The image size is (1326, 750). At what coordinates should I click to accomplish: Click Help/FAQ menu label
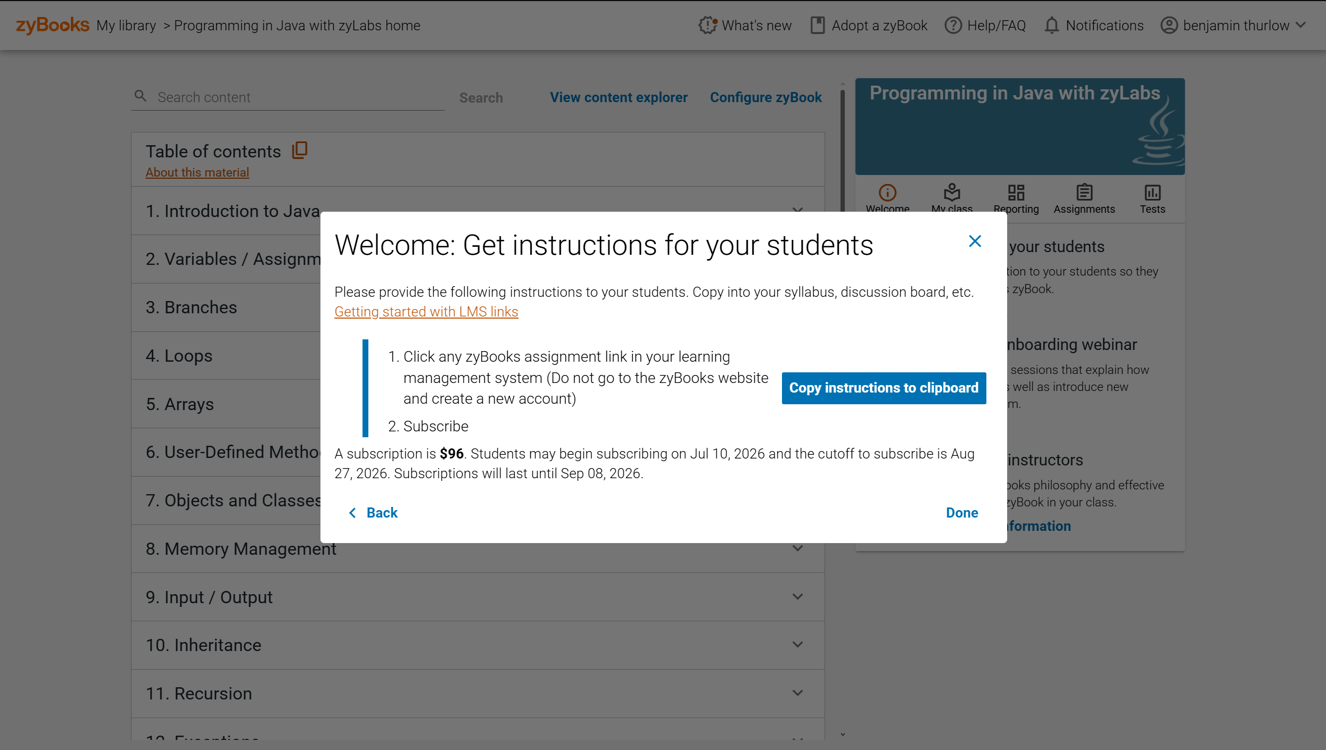click(x=996, y=26)
